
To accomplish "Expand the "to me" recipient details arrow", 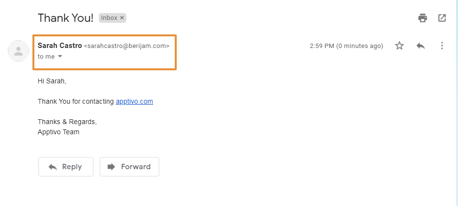I will coord(60,56).
